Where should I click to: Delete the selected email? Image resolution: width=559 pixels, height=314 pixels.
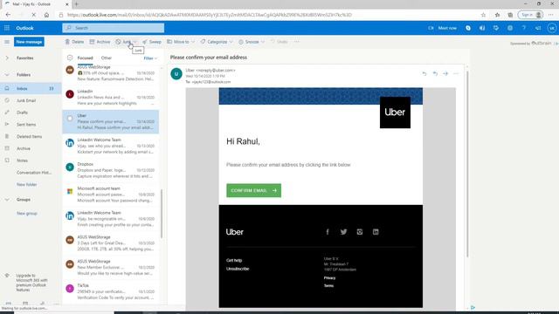click(74, 42)
